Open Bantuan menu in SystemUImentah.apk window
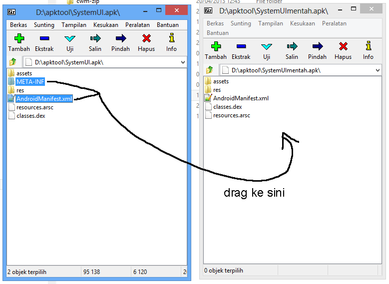This screenshot has height=284, width=389. (x=218, y=33)
